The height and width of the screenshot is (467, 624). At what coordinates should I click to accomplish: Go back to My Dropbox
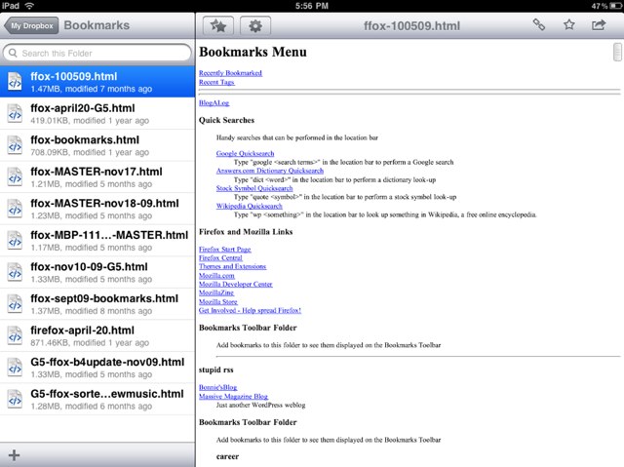(31, 26)
